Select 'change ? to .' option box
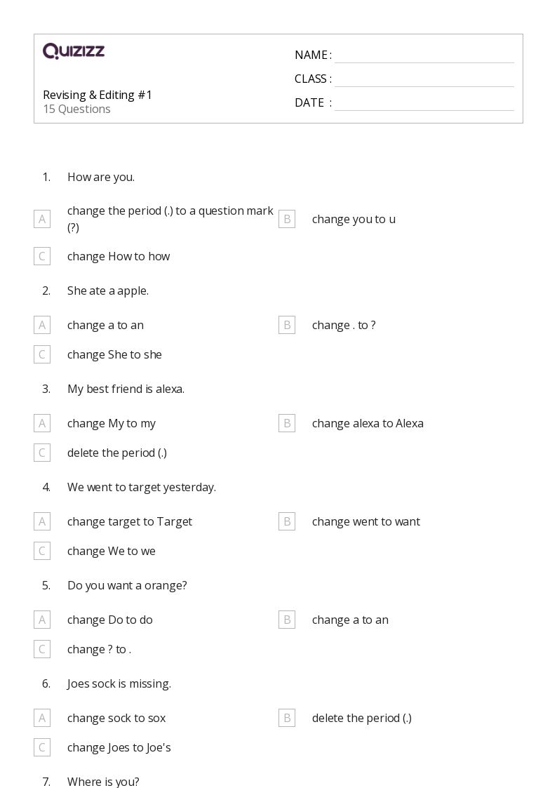 click(x=42, y=649)
